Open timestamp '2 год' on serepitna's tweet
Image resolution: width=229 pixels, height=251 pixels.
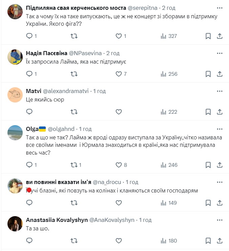point(168,7)
